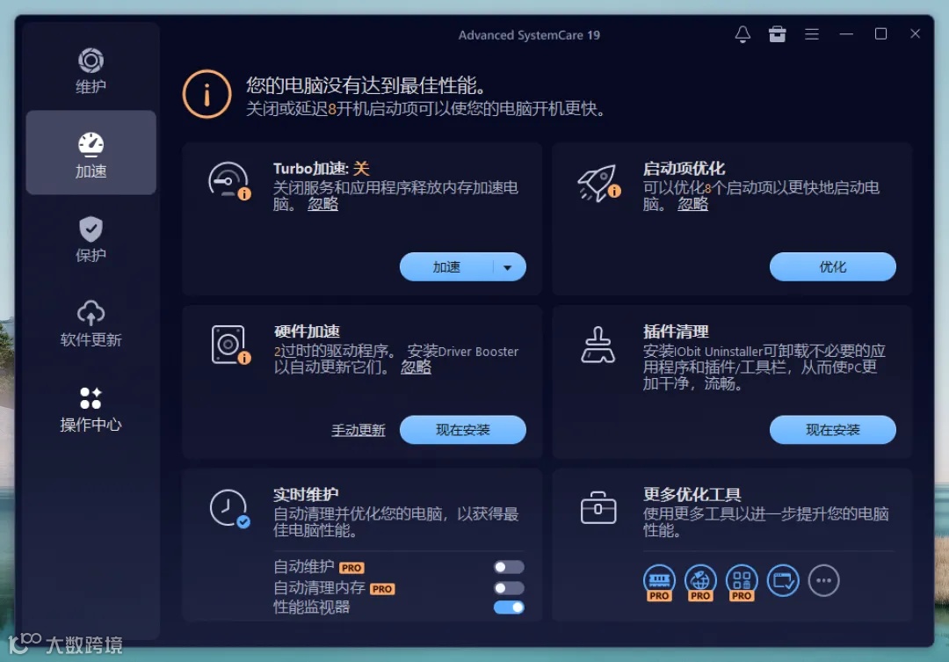The image size is (949, 662).
Task: Go to the 操作中心 sidebar tab
Action: tap(91, 408)
